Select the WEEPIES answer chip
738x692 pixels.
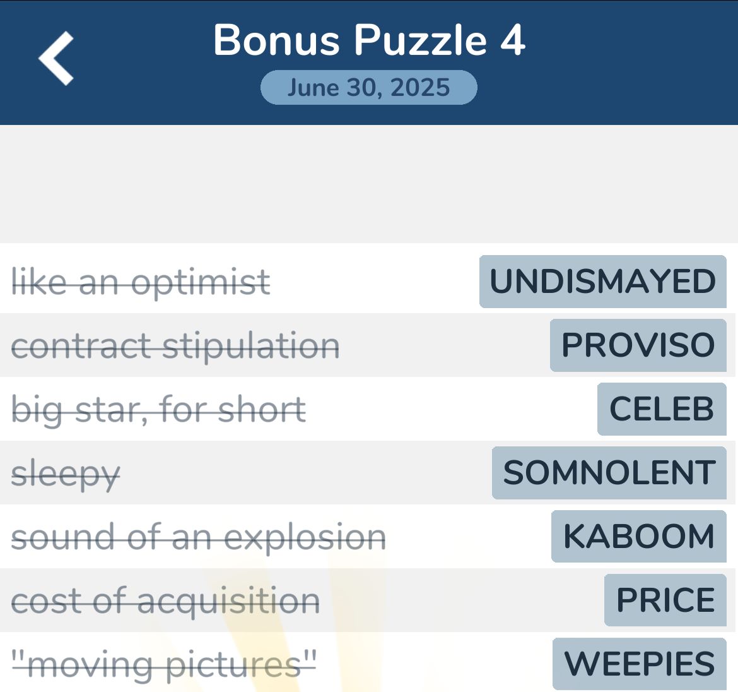638,664
